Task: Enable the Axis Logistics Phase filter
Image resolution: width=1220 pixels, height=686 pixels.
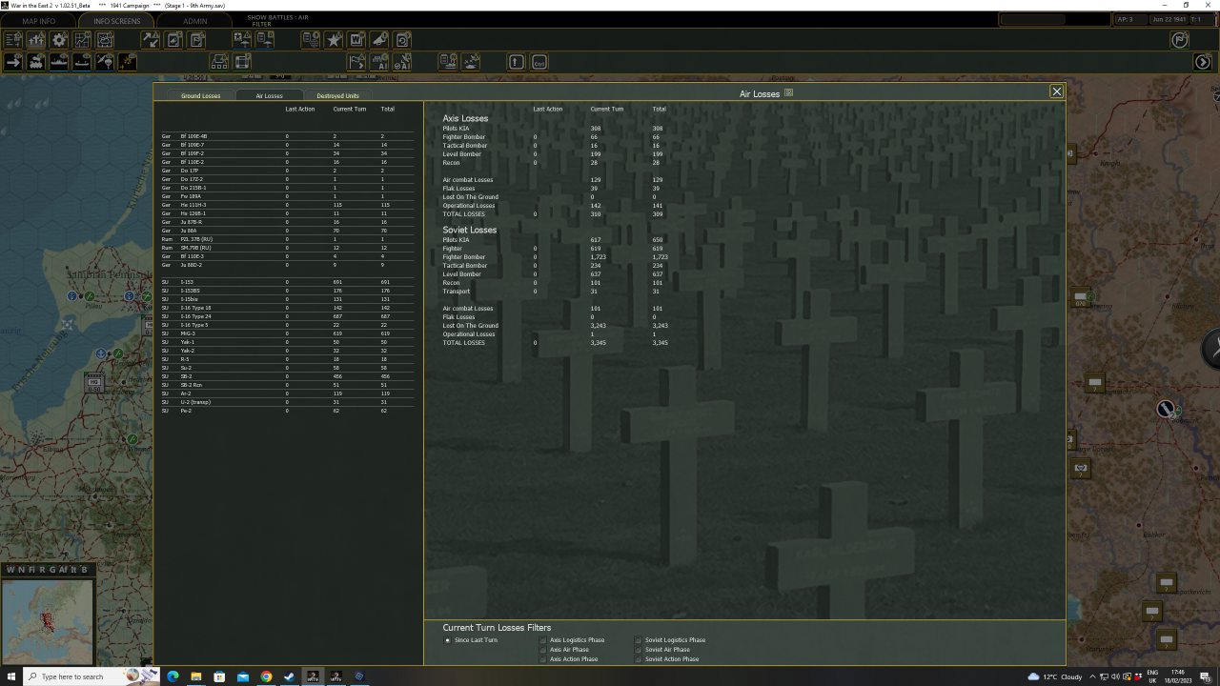Action: [x=543, y=640]
